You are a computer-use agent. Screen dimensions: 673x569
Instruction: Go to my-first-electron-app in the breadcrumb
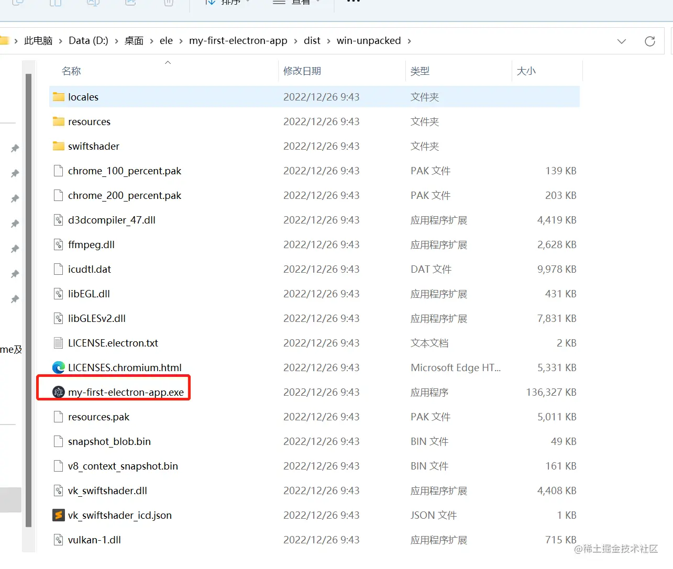(238, 41)
